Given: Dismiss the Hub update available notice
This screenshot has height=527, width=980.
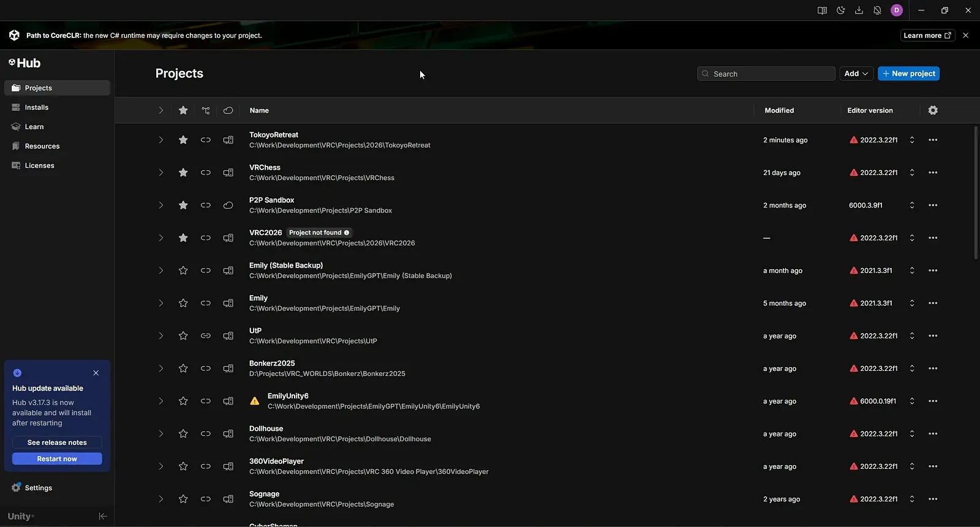Looking at the screenshot, I should 96,373.
